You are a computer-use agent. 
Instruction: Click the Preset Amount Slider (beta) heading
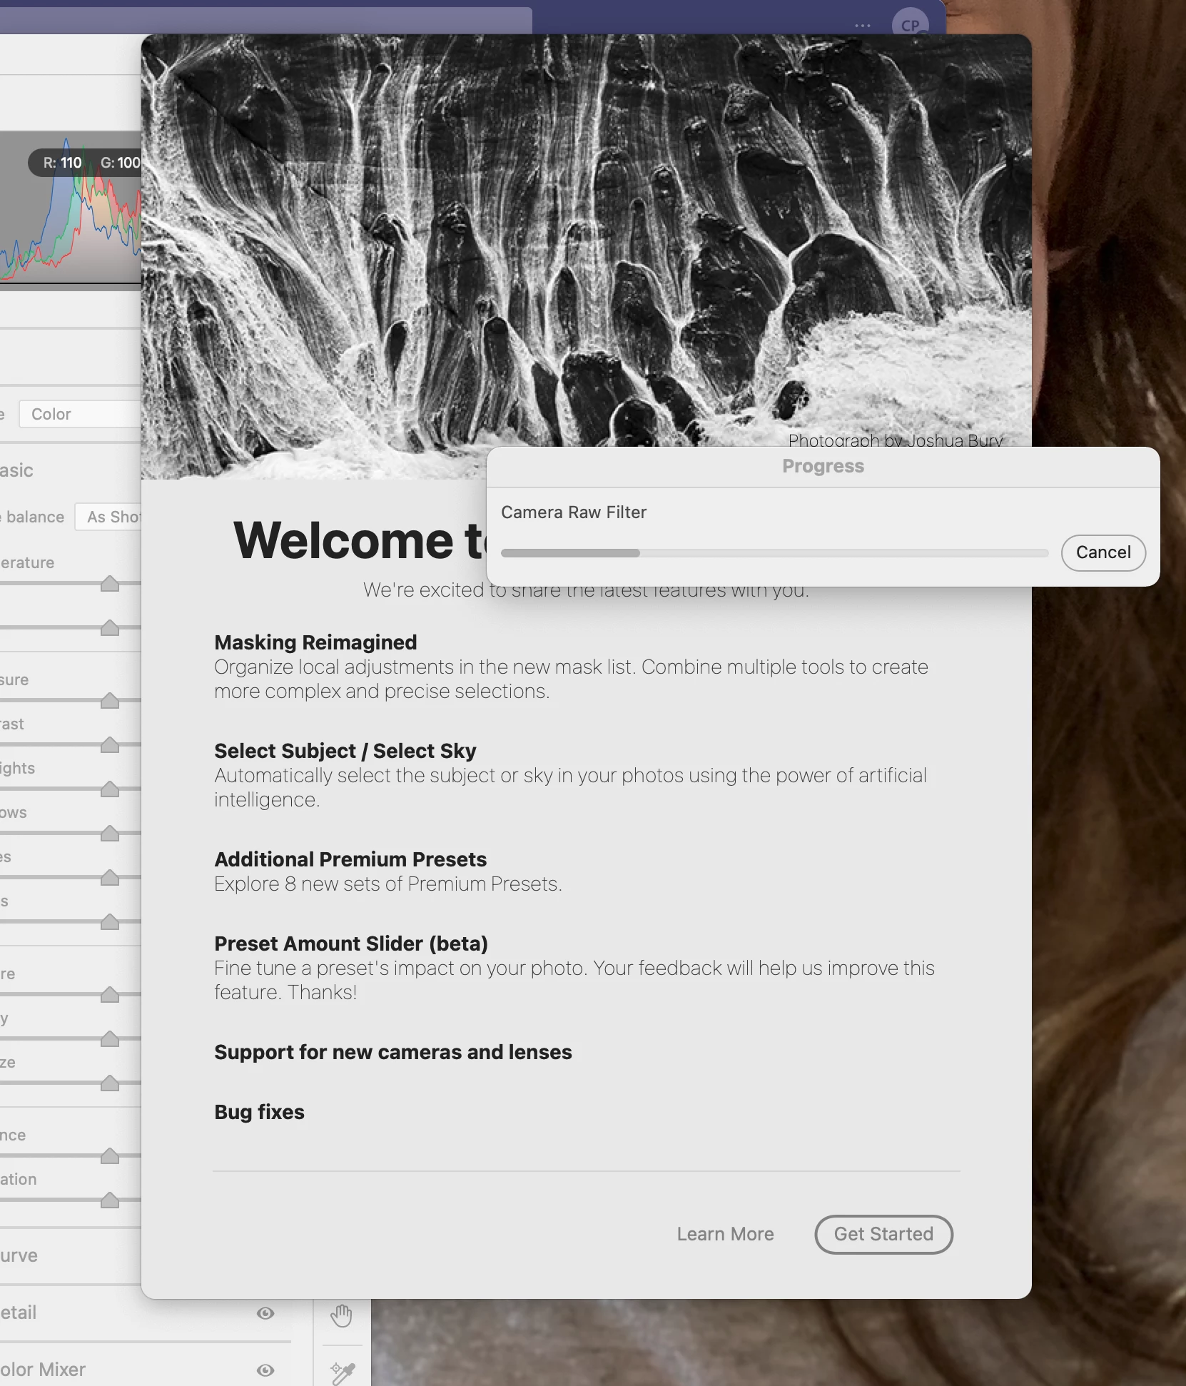pos(351,944)
